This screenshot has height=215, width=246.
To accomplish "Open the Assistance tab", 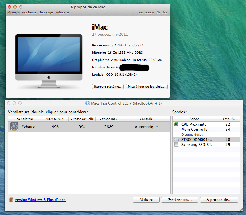I will (x=146, y=12).
